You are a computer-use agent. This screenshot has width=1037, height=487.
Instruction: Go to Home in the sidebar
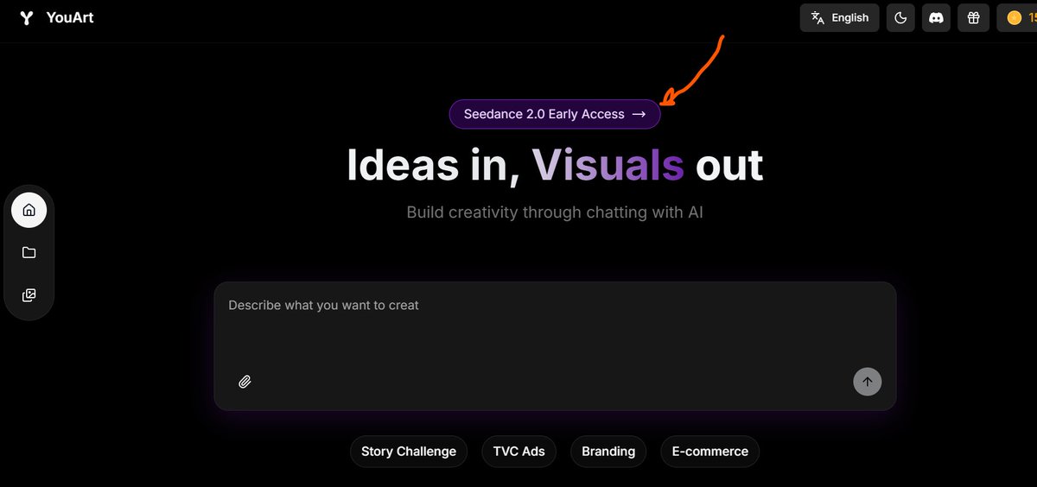[29, 210]
